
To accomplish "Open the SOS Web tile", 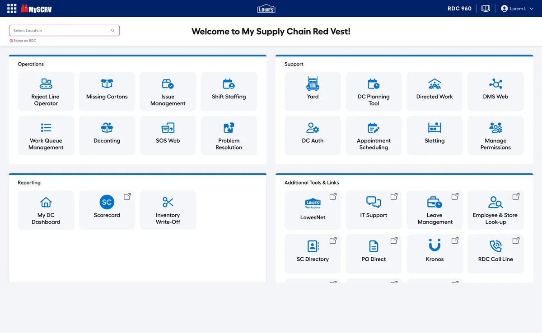I will tap(168, 135).
